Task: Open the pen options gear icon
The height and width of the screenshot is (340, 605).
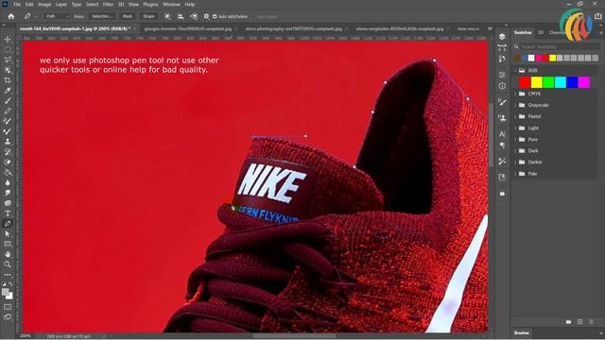Action: [x=206, y=17]
